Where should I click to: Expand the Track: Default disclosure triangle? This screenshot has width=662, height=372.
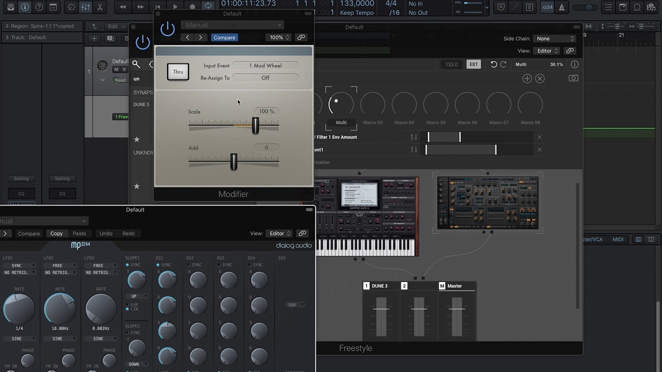[x=7, y=37]
